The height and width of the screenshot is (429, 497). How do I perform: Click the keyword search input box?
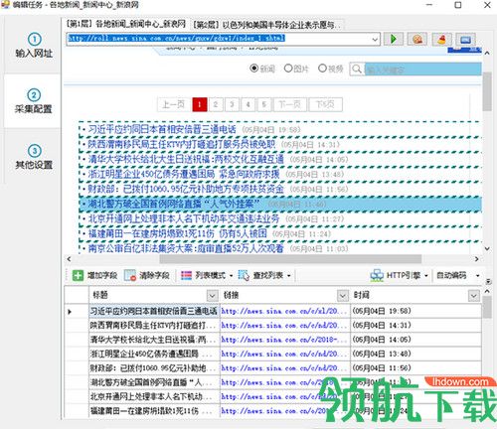click(423, 70)
